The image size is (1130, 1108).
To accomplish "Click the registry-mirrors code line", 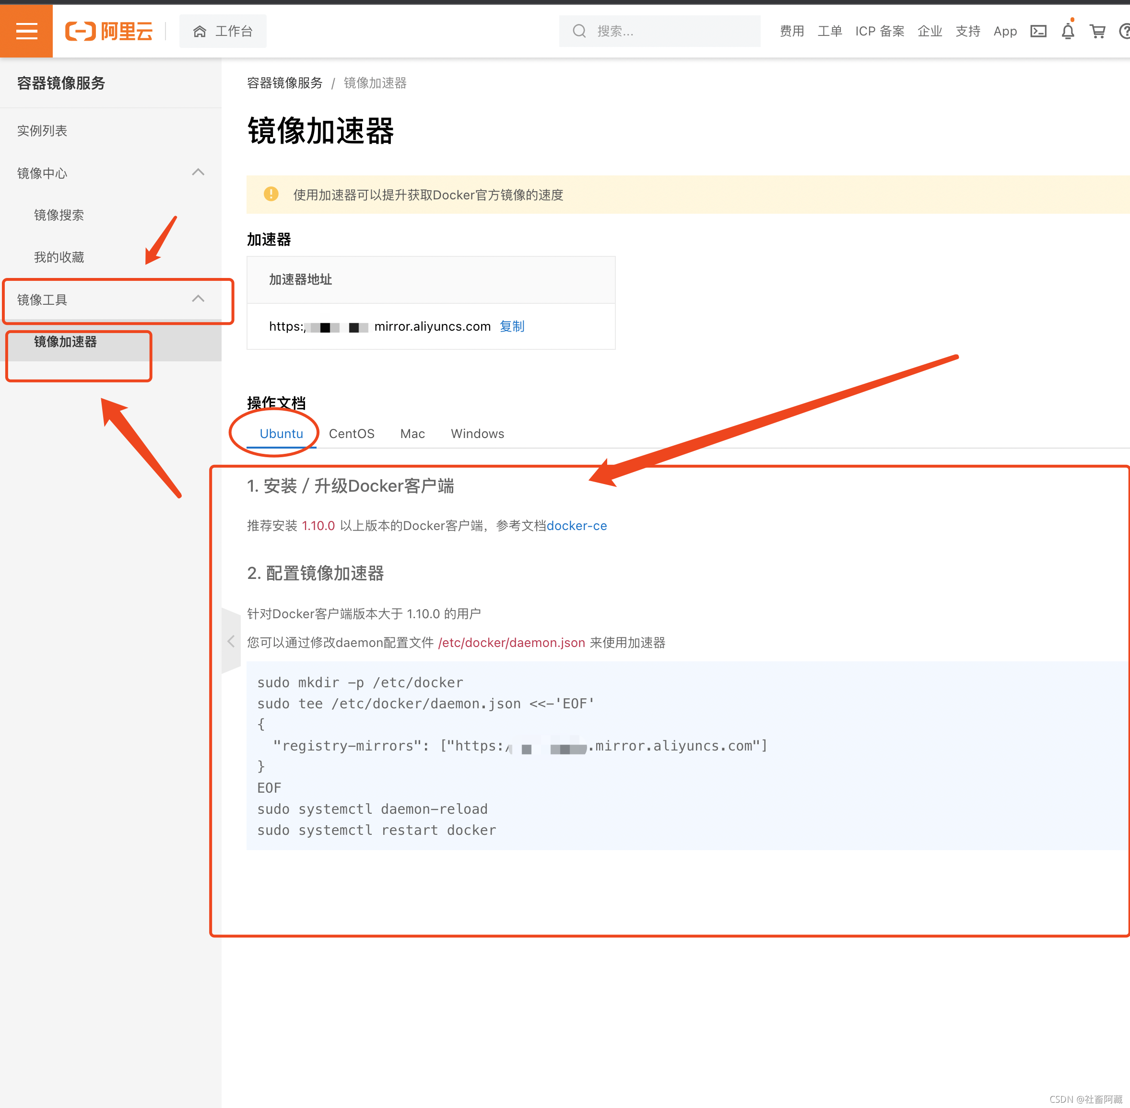I will [520, 746].
